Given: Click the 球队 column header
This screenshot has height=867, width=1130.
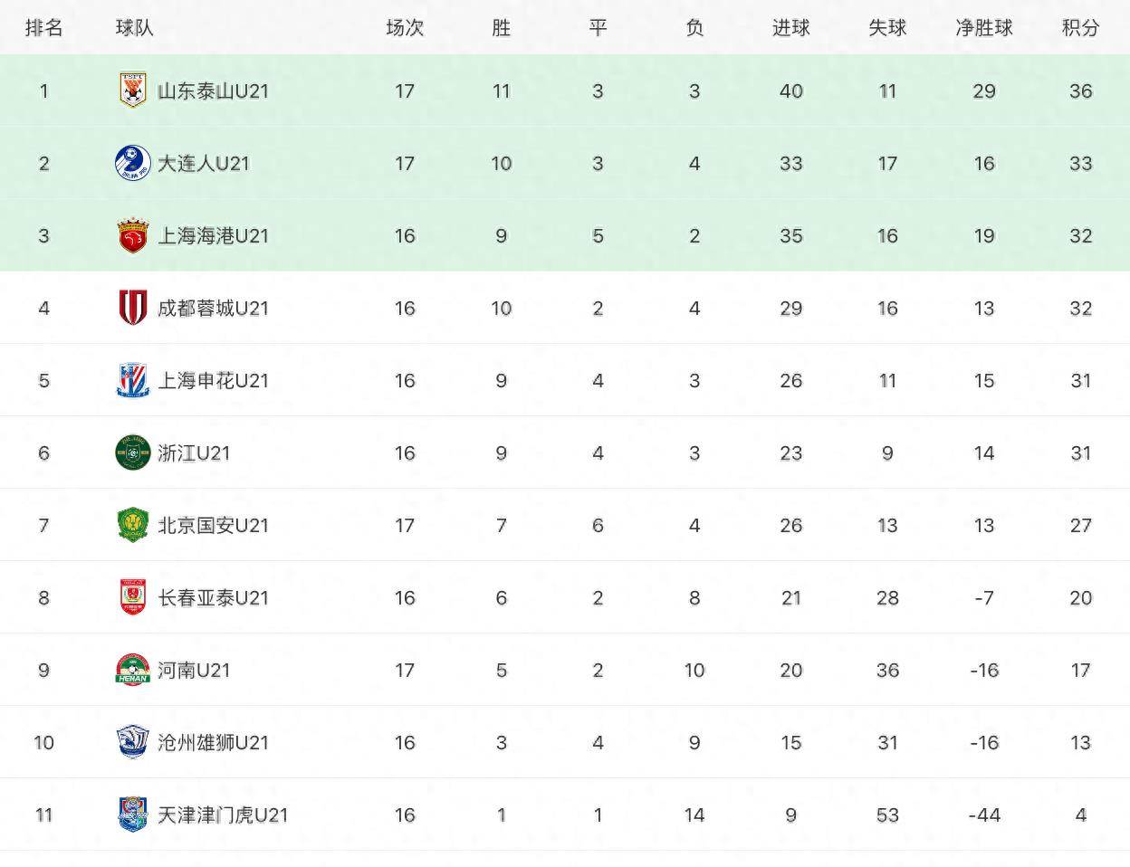Looking at the screenshot, I should click(x=134, y=28).
